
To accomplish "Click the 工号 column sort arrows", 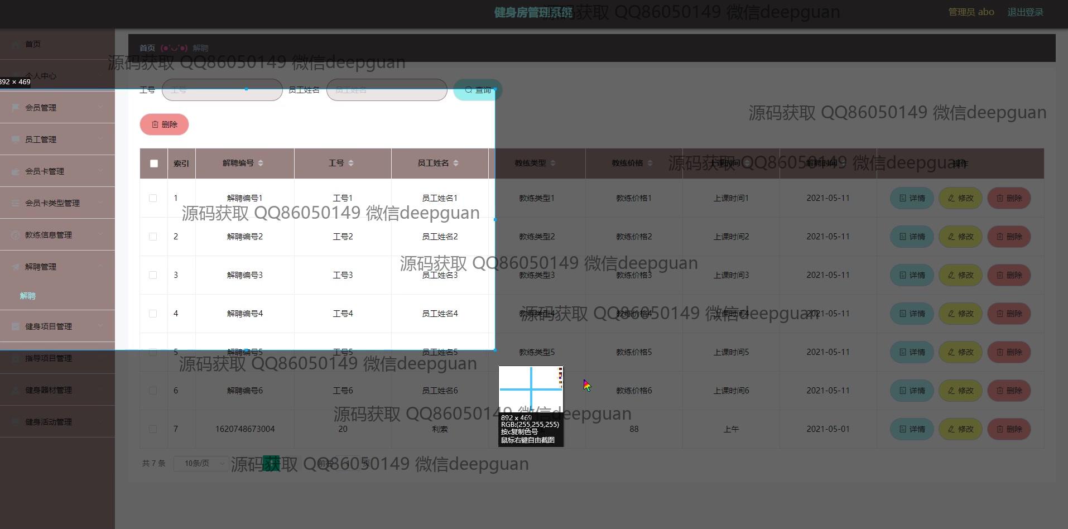I will (351, 163).
